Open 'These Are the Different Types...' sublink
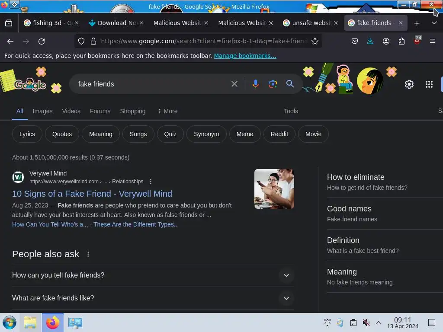Screen dimensions: 443x332 [136, 224]
